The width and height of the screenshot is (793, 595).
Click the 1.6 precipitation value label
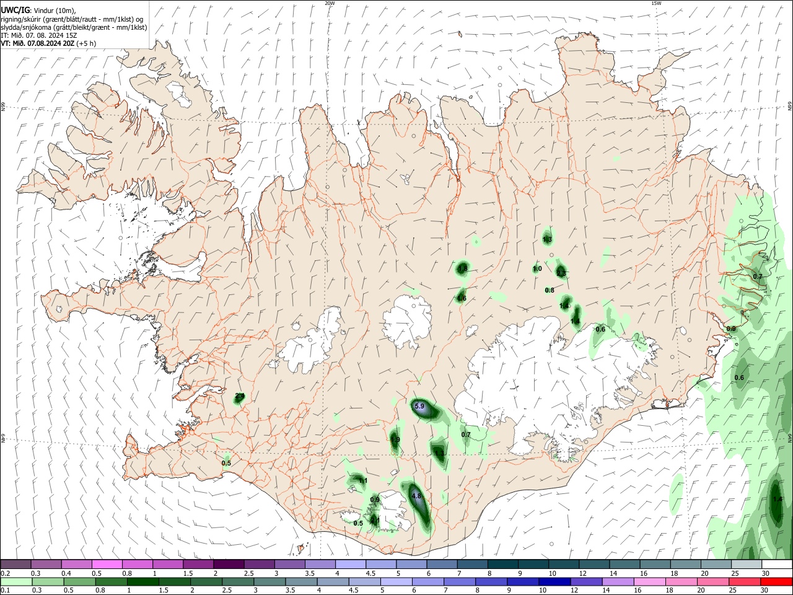pyautogui.click(x=462, y=298)
